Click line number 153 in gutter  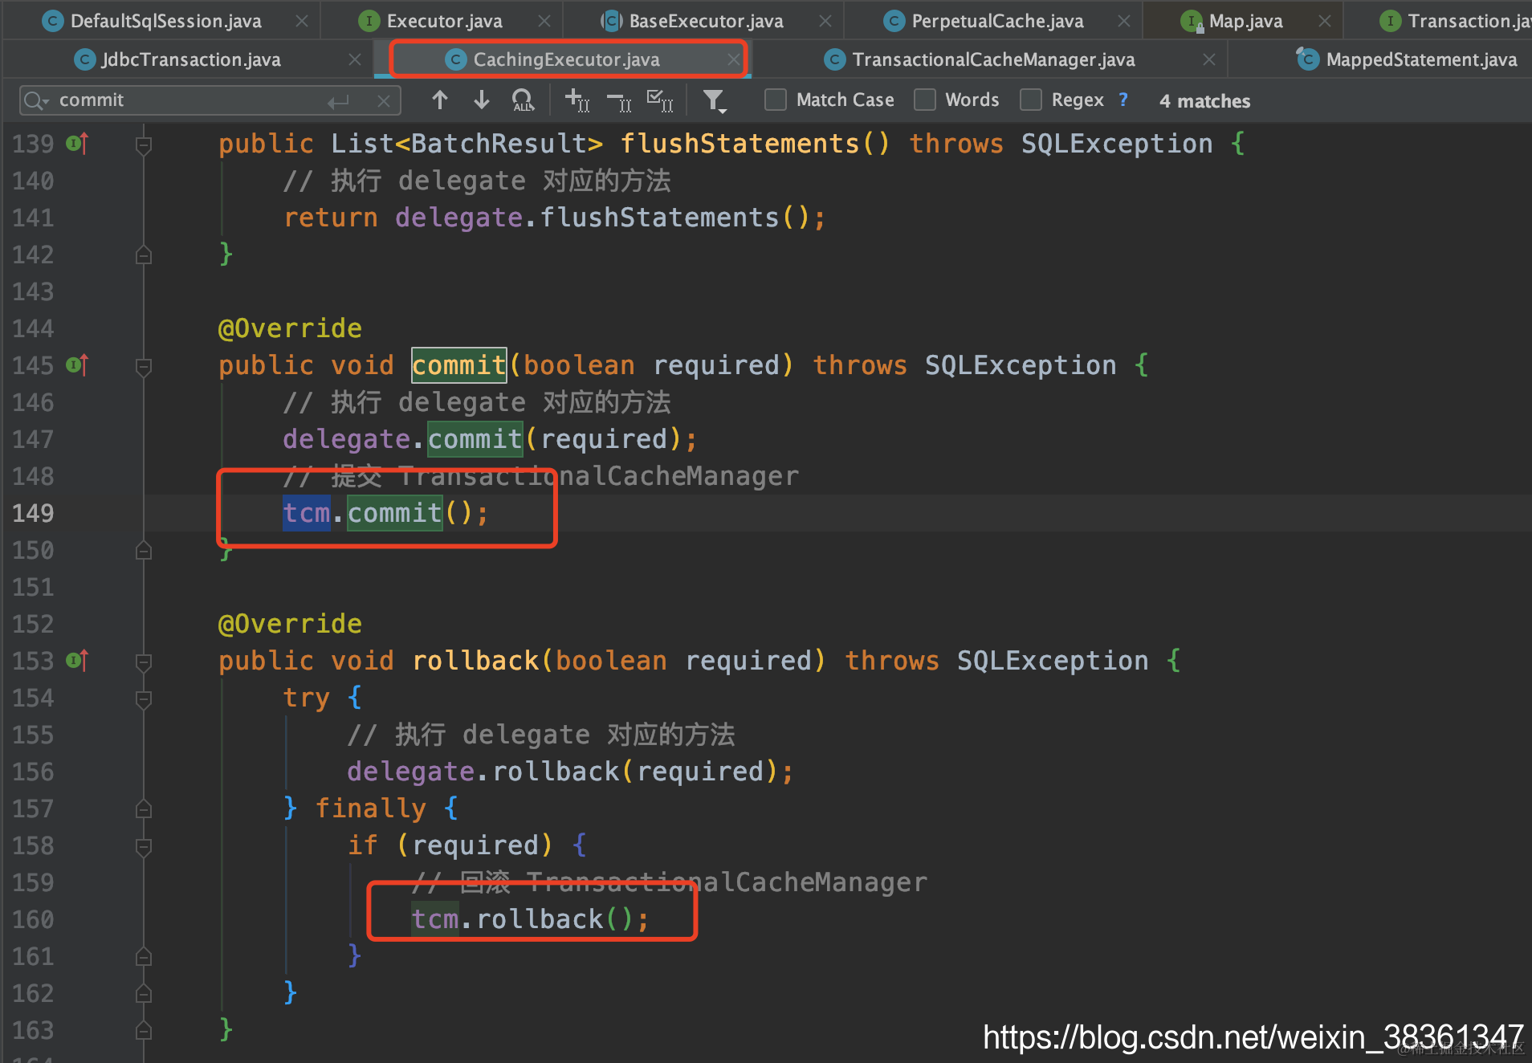coord(33,661)
